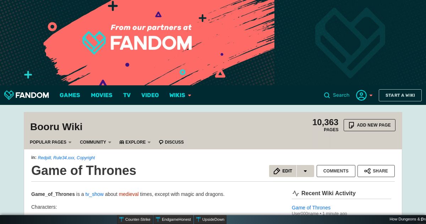Open the Games navigation item
426x224 pixels.
coord(70,95)
